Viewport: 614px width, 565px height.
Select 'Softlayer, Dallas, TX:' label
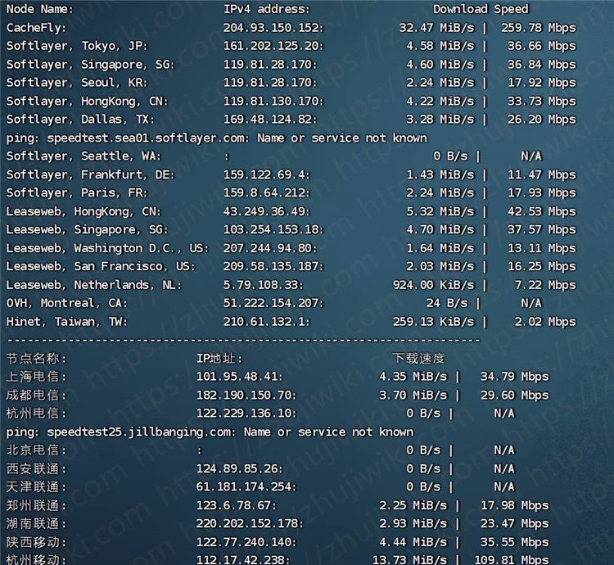pos(80,120)
